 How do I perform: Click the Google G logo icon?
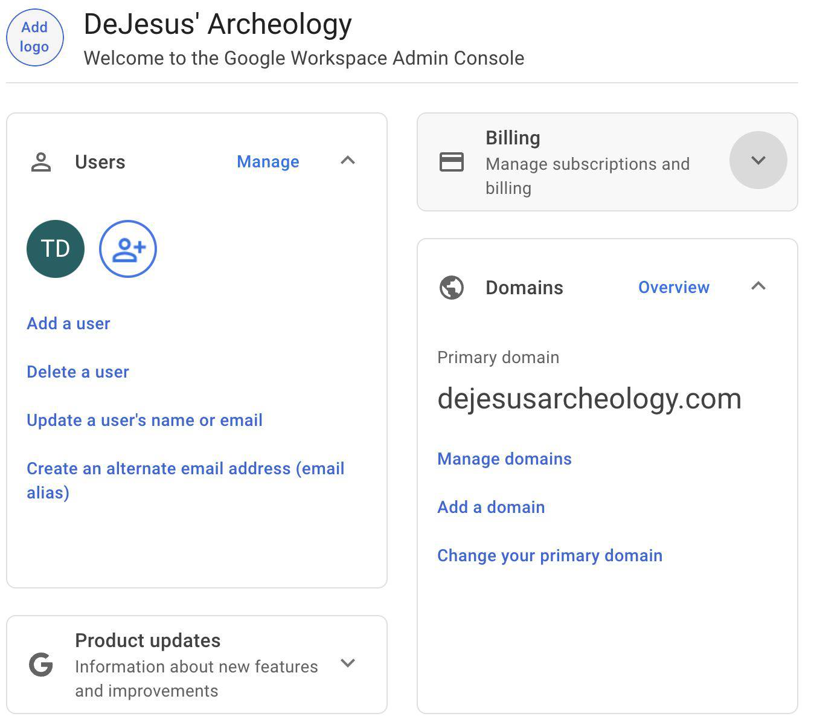41,665
